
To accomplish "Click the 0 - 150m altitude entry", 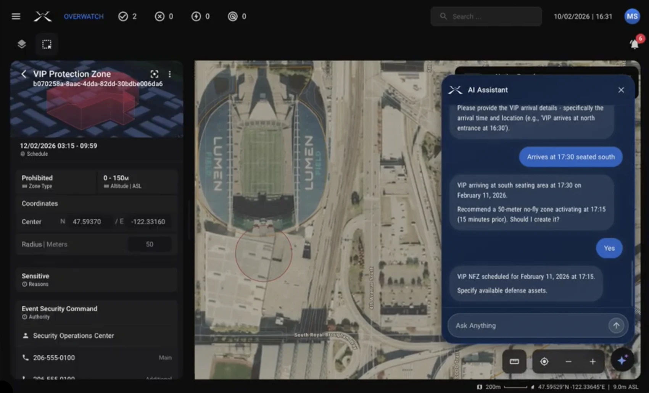I will [137, 182].
